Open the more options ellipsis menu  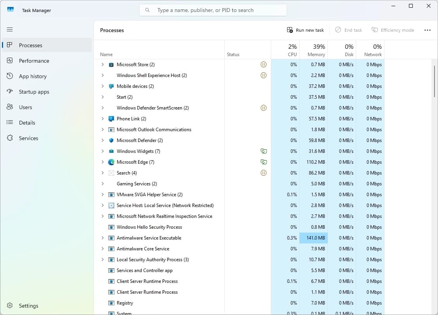[428, 30]
